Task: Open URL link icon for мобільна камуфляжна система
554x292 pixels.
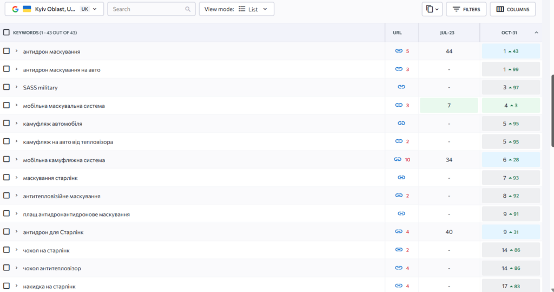Action: tap(398, 159)
